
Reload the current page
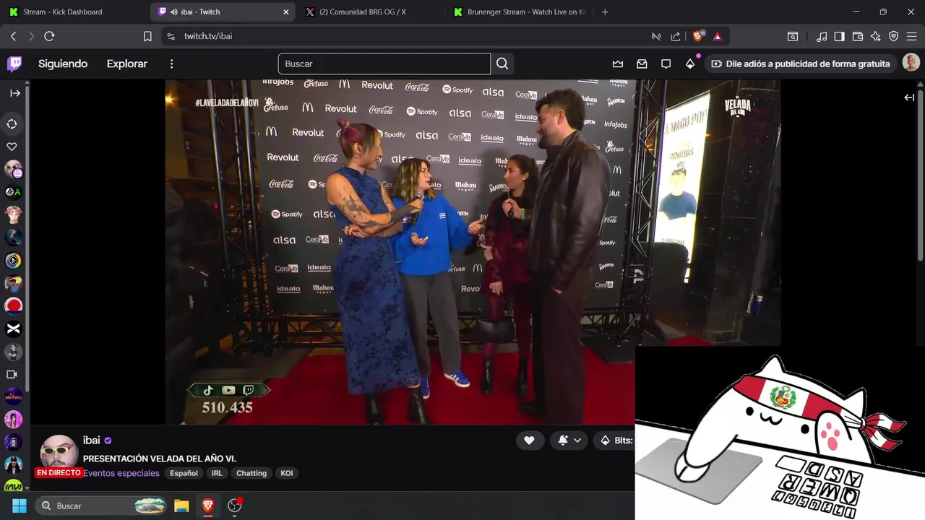[49, 36]
